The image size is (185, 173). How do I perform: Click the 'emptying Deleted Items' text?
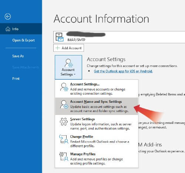[x=162, y=94]
